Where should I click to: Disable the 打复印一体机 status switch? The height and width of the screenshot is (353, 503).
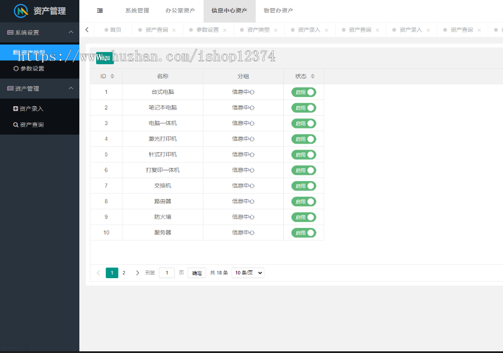[x=303, y=170]
